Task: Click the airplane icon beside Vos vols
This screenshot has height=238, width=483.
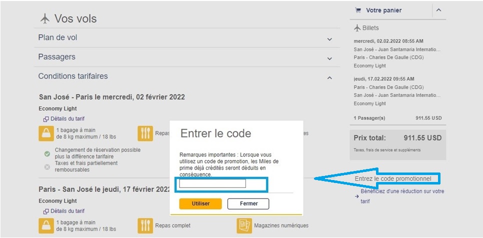Action: click(x=45, y=19)
